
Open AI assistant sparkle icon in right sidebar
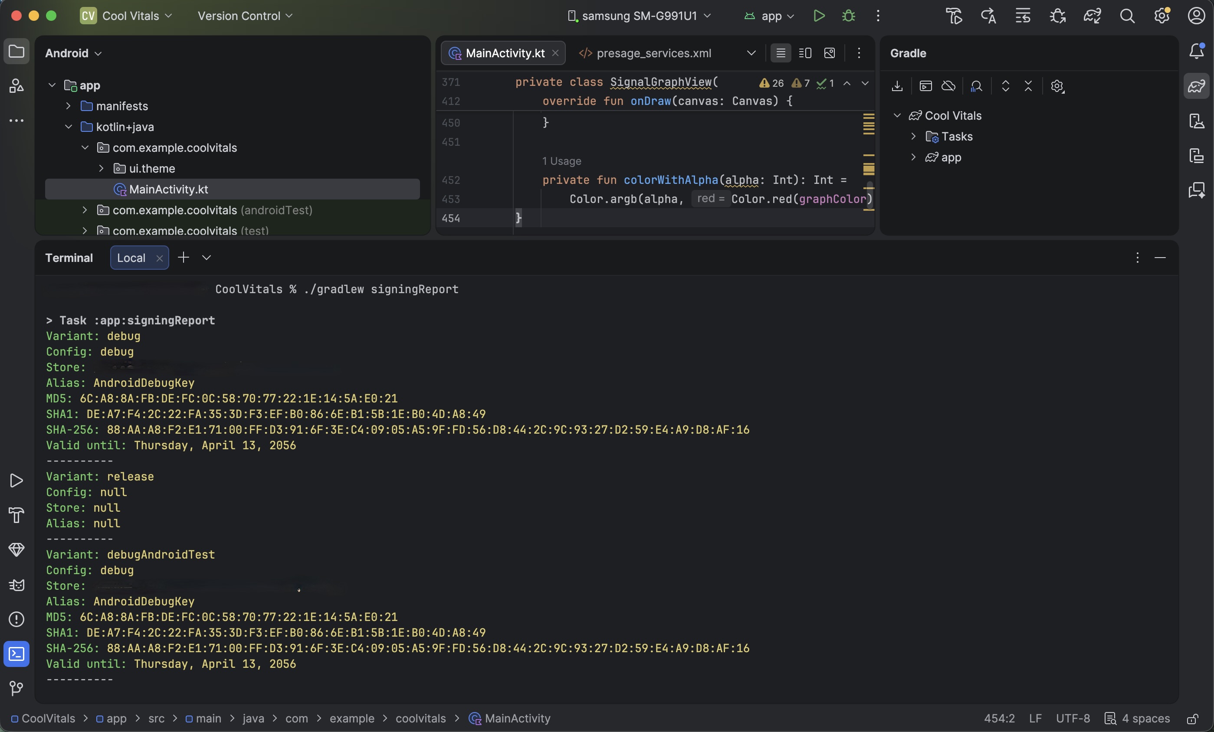pos(1197,190)
